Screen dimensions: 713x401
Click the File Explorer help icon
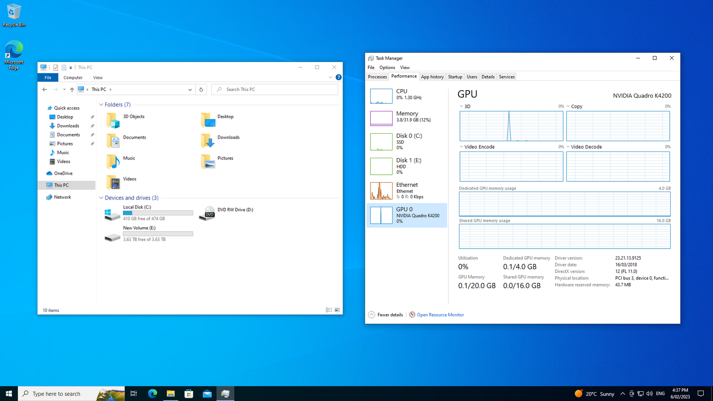tap(339, 77)
